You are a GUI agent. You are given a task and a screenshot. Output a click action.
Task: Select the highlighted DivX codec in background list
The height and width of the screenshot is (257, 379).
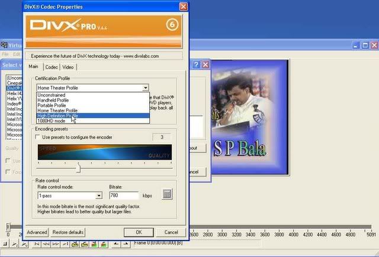14,88
